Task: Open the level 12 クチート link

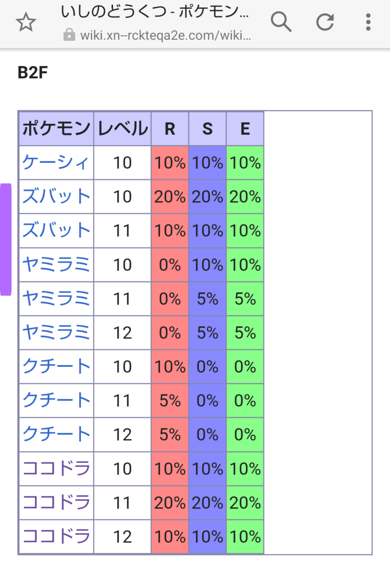Action: pyautogui.click(x=56, y=434)
